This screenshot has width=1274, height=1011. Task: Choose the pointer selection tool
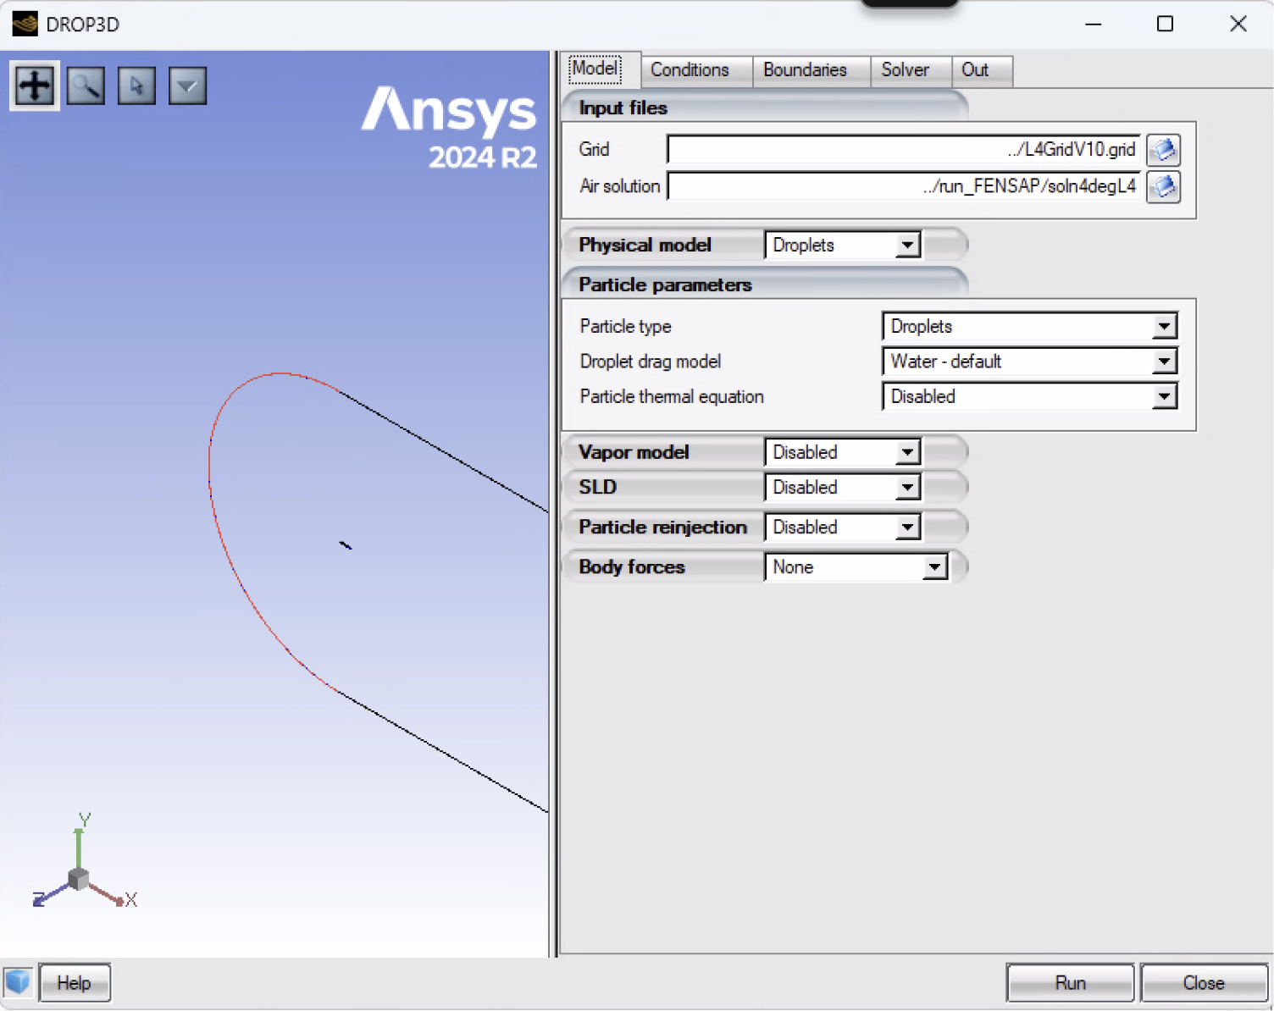coord(136,85)
